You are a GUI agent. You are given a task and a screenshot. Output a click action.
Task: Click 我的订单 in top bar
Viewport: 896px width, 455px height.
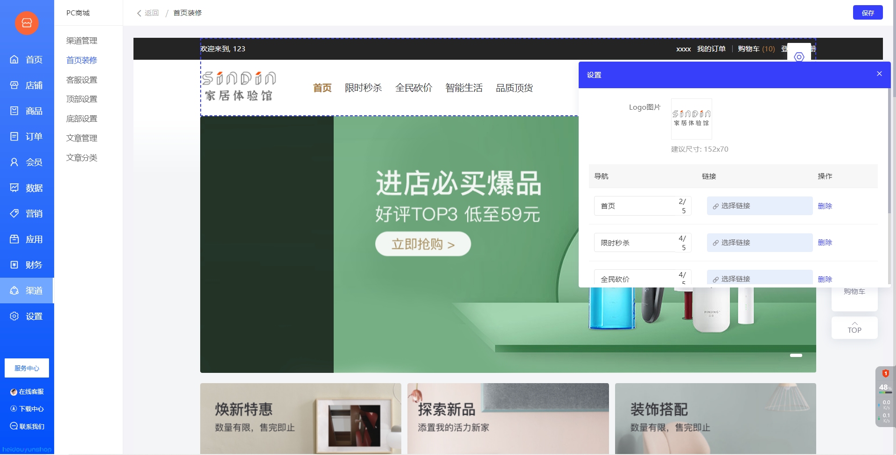711,49
